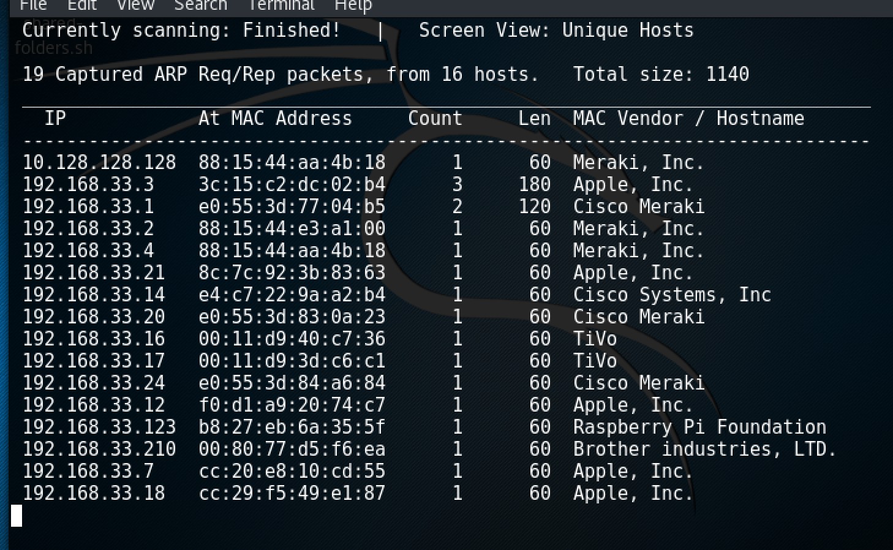Click the Brother industries, LTD. vendor entry
The width and height of the screenshot is (893, 550).
pyautogui.click(x=705, y=449)
